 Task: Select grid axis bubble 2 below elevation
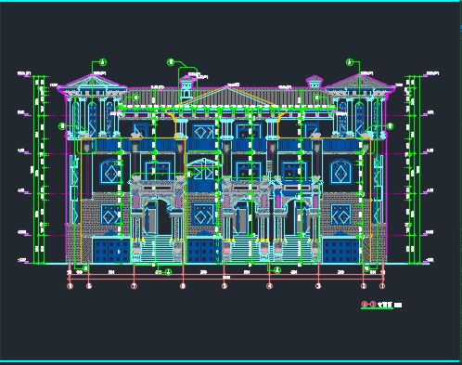[364, 286]
